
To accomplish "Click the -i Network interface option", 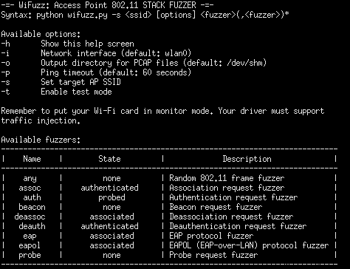I will tap(96, 53).
